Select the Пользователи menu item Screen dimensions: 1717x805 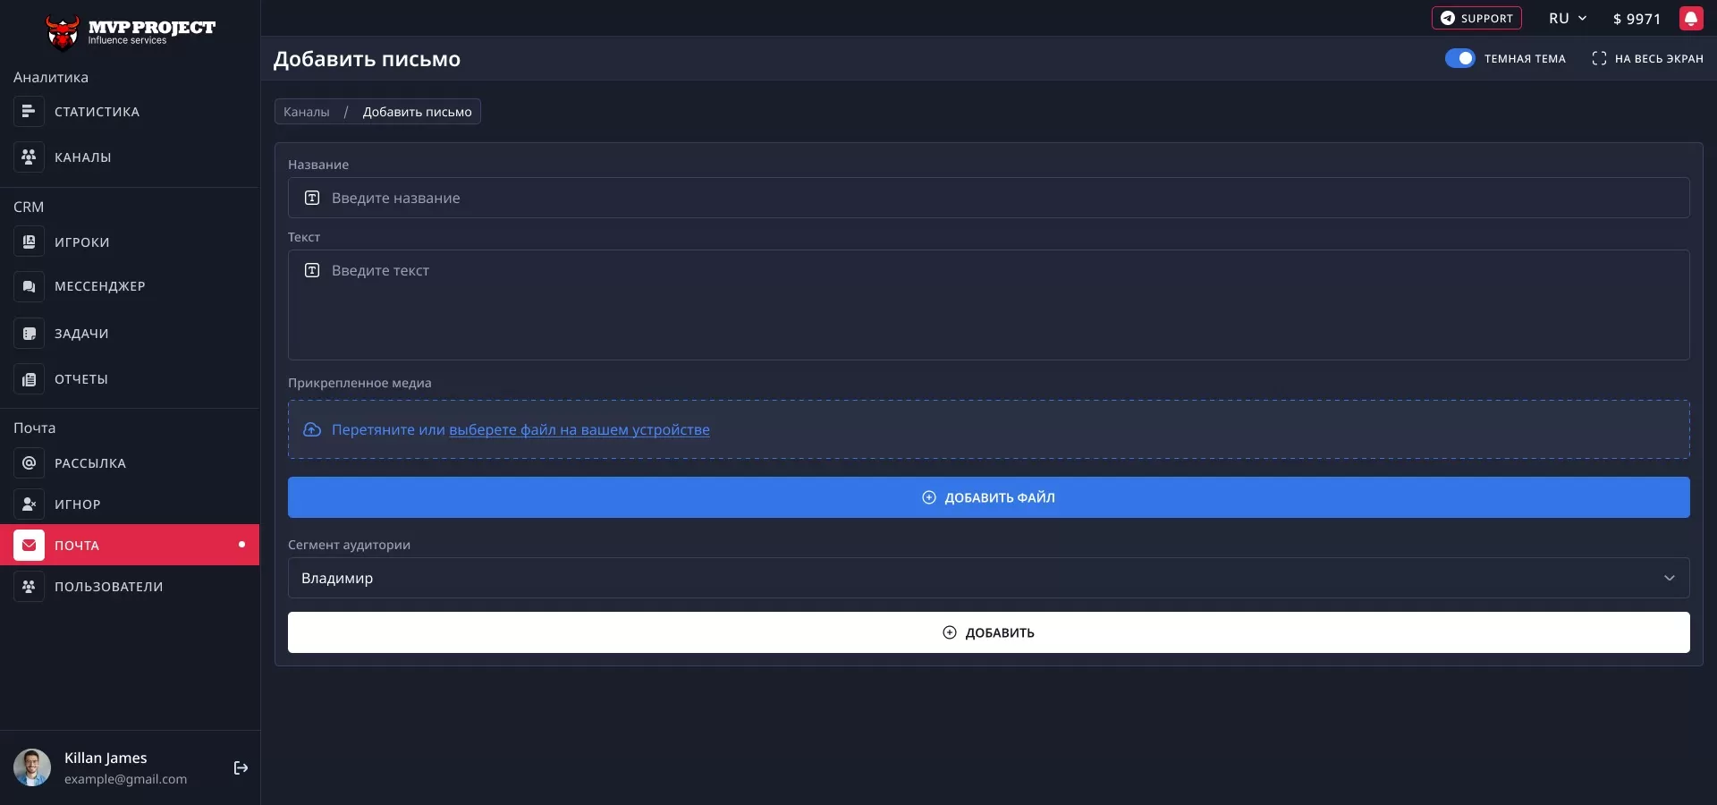(x=108, y=587)
